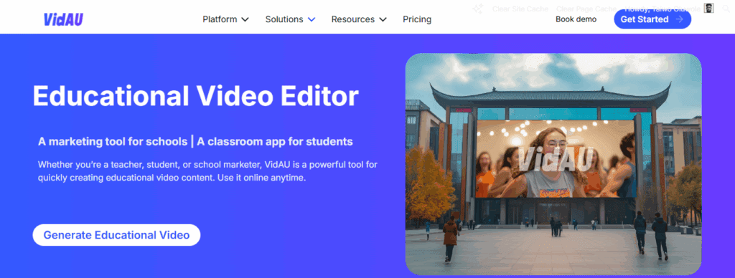This screenshot has height=278, width=735.
Task: Click the sparkle icon in admin bar
Action: pyautogui.click(x=477, y=9)
